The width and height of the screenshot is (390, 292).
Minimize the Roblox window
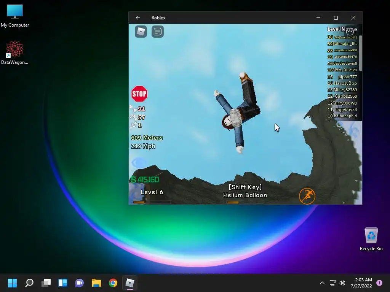point(318,17)
